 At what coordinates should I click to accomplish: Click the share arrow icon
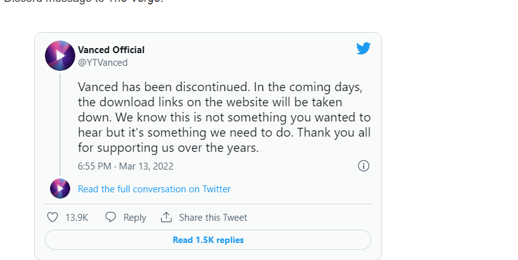166,217
